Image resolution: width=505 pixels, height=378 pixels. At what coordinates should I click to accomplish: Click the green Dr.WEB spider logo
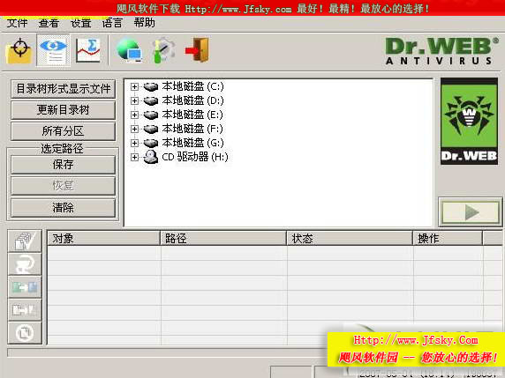pos(470,122)
